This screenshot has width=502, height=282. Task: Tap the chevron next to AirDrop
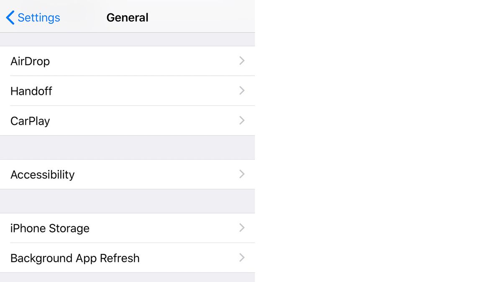242,61
